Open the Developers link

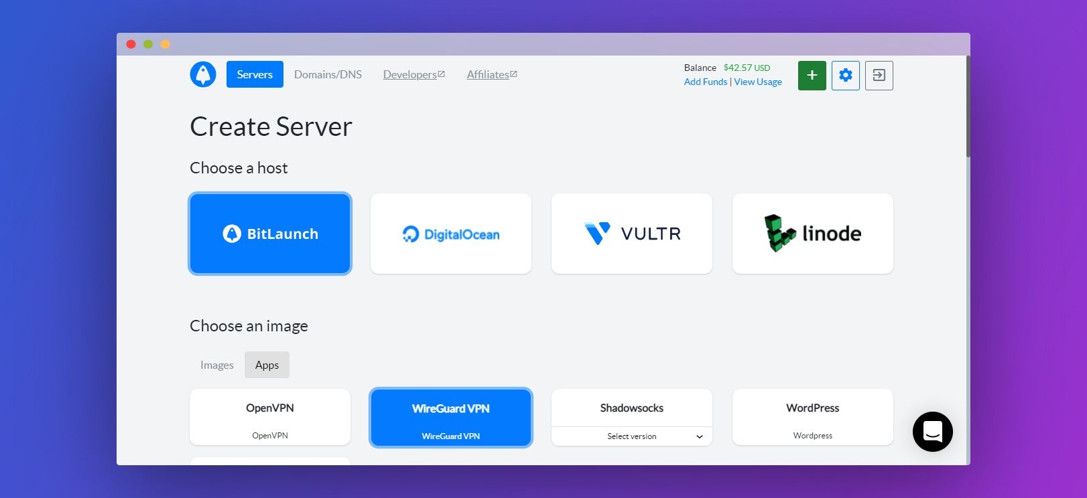414,74
